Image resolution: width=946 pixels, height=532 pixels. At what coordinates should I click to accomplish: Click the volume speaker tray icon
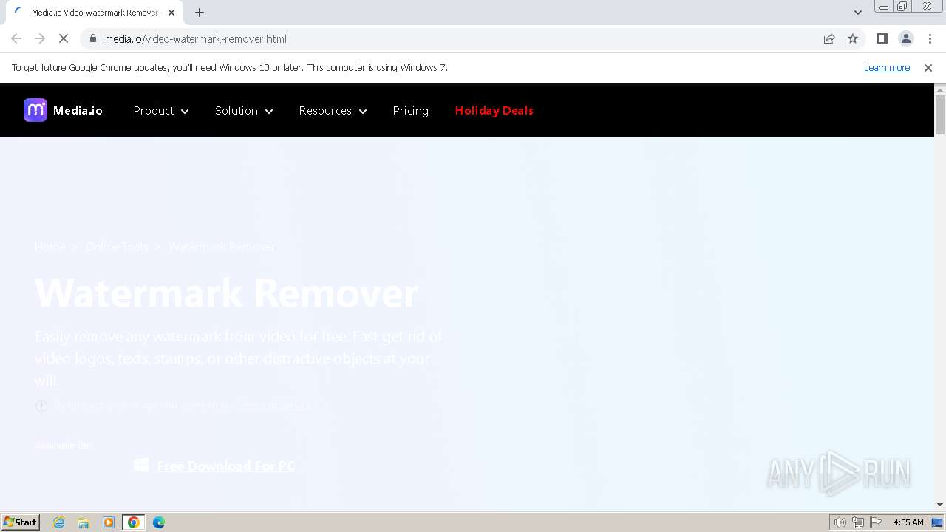click(x=840, y=522)
